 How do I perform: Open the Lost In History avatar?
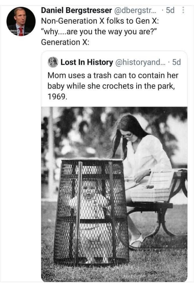point(53,62)
